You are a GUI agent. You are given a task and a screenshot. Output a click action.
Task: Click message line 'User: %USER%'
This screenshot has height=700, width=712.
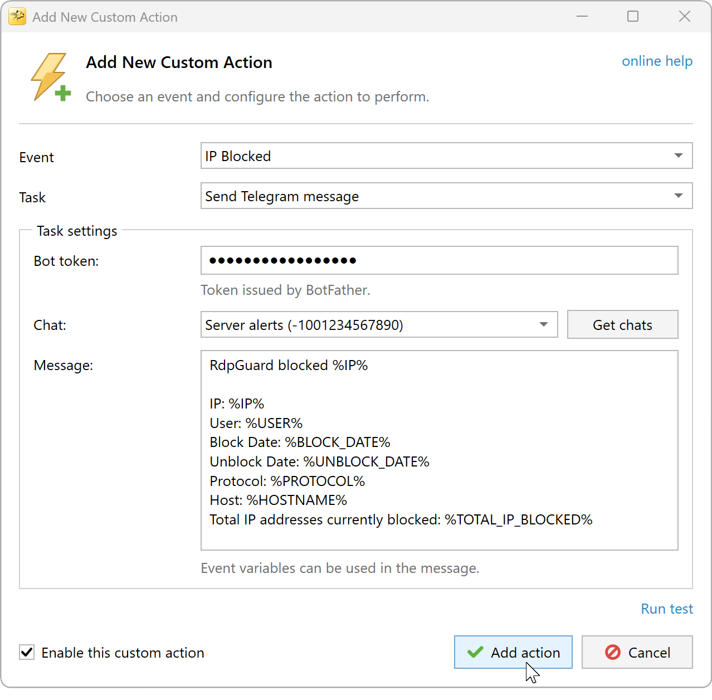click(256, 423)
